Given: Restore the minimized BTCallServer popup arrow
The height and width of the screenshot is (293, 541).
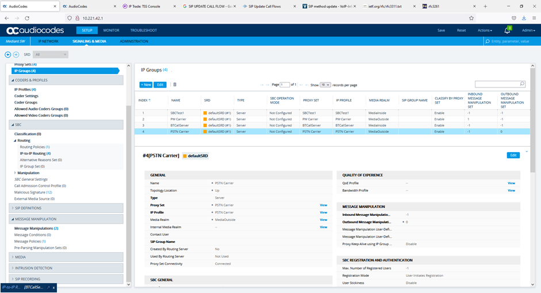Looking at the screenshot, I should point(48,287).
